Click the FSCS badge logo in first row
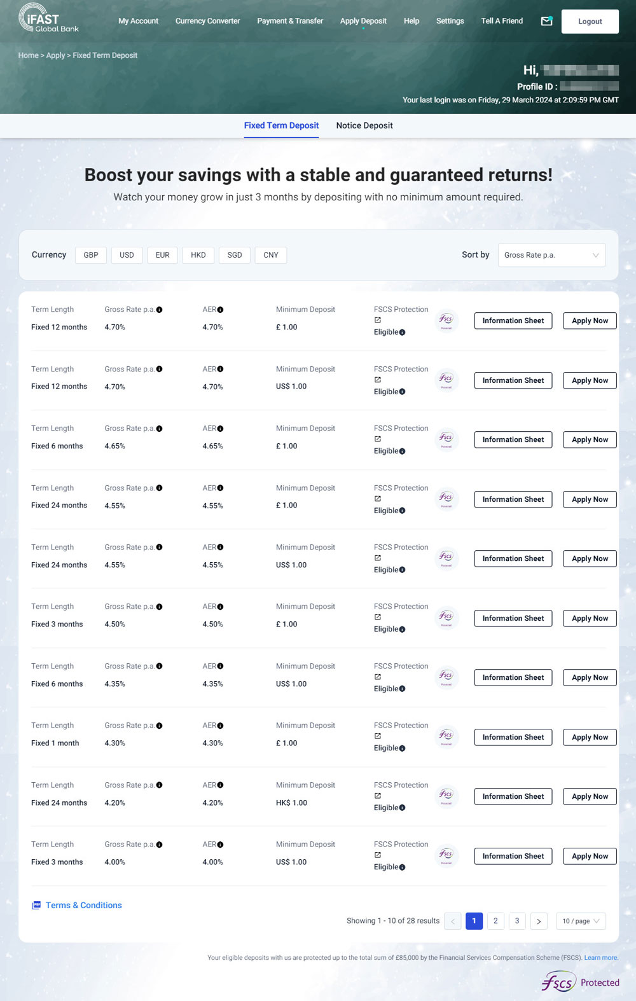This screenshot has height=1001, width=636. [446, 320]
